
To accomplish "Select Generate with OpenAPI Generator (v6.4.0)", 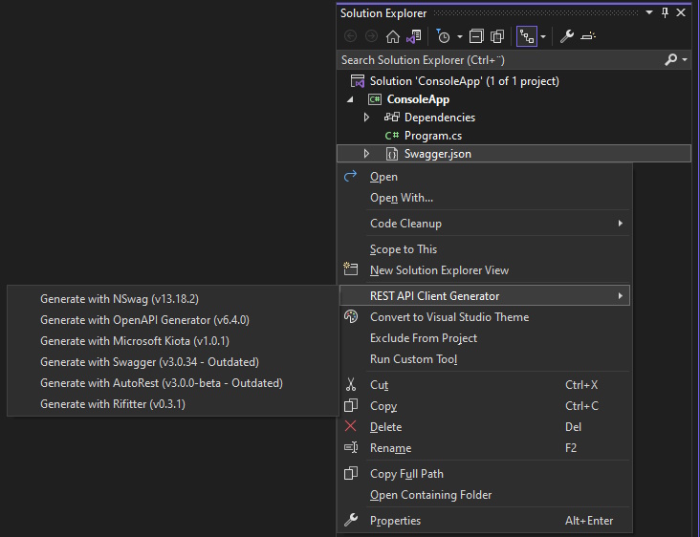I will coord(173,320).
